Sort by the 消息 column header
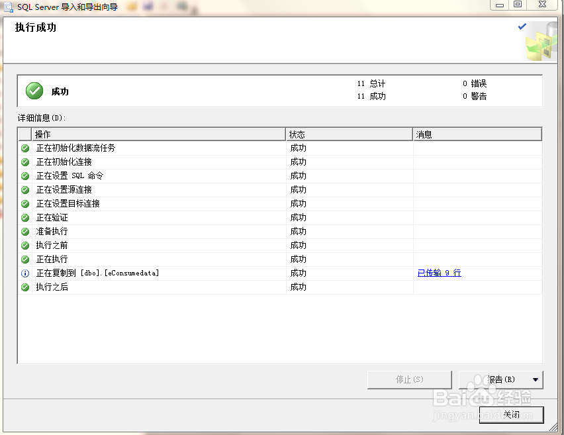 [x=477, y=134]
